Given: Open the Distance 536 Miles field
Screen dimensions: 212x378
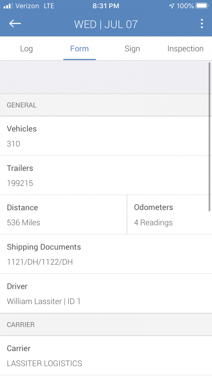Looking at the screenshot, I should [63, 215].
